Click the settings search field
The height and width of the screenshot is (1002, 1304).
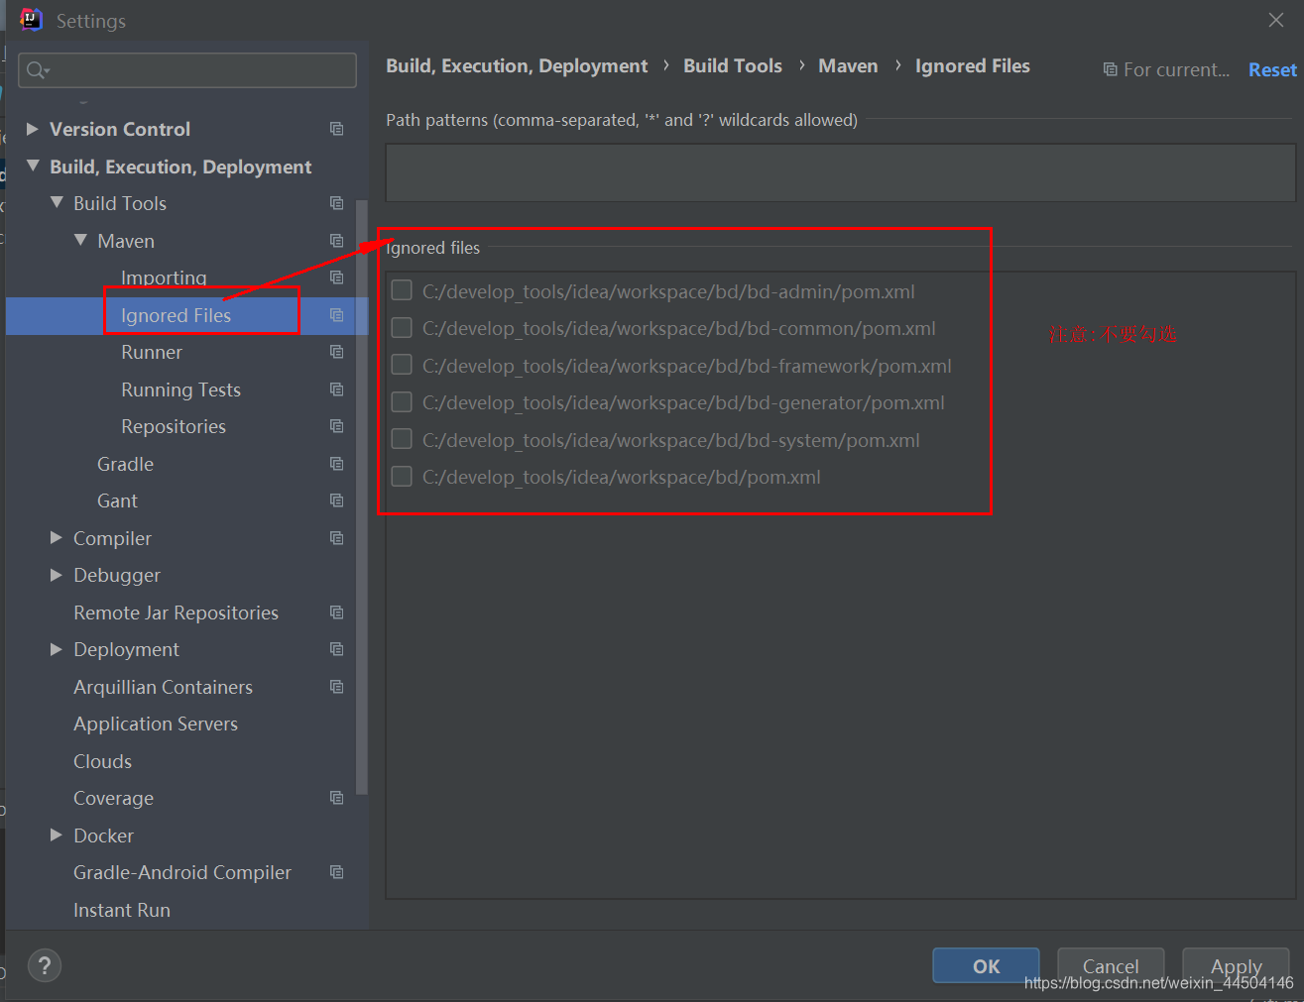pos(187,70)
